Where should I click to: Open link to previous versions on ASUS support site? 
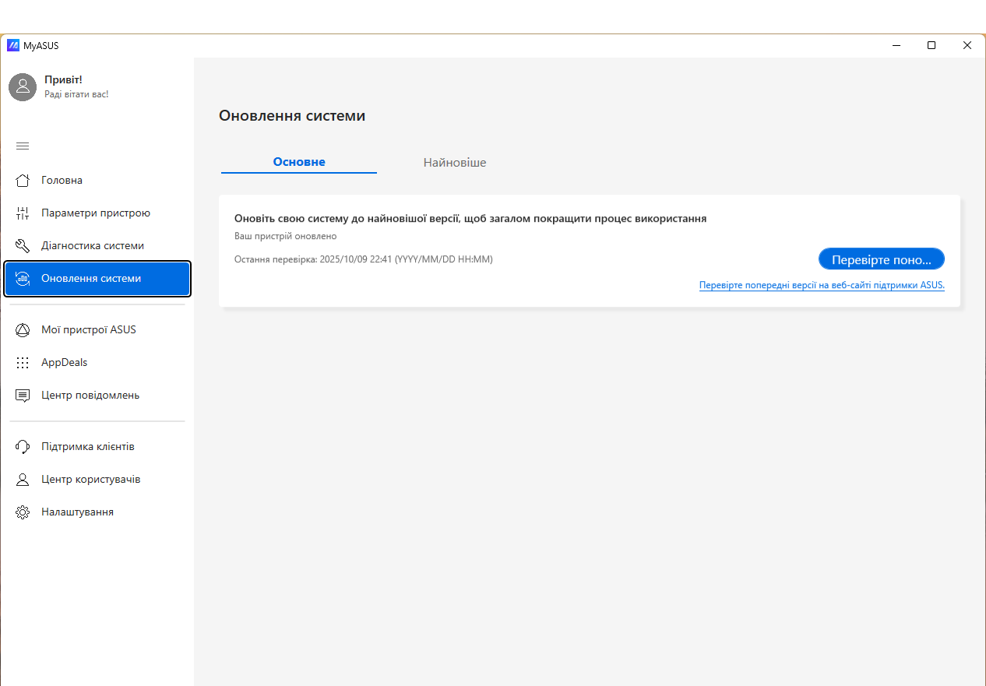tap(822, 285)
